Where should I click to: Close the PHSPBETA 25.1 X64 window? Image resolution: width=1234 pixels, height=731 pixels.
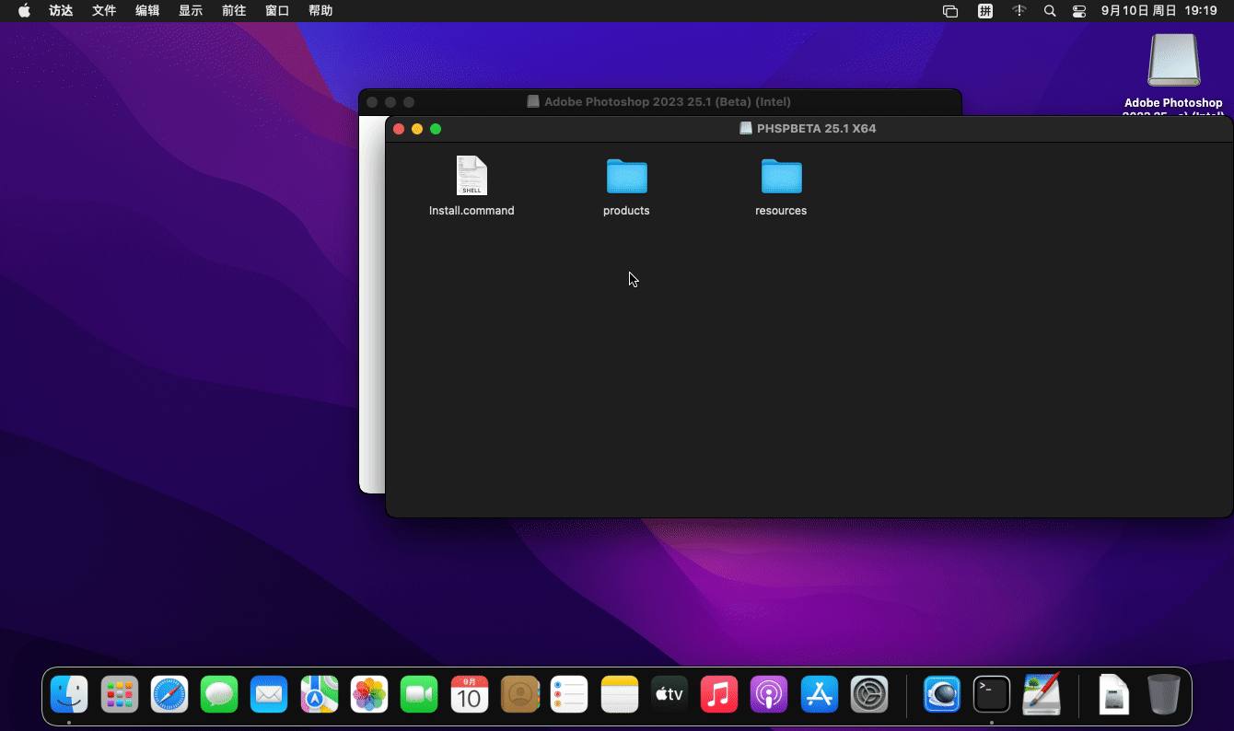(x=399, y=129)
